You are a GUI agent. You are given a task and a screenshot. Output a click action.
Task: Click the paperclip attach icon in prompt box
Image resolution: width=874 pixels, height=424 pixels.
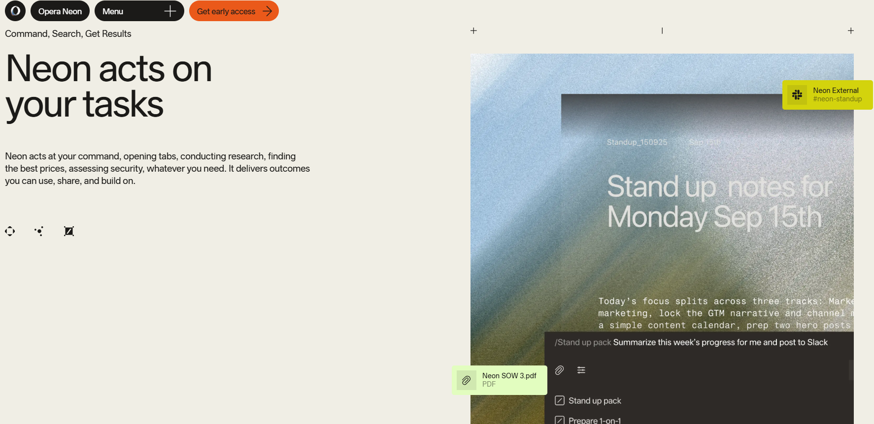point(559,370)
